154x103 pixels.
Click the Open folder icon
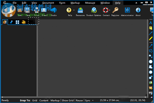[20, 10]
